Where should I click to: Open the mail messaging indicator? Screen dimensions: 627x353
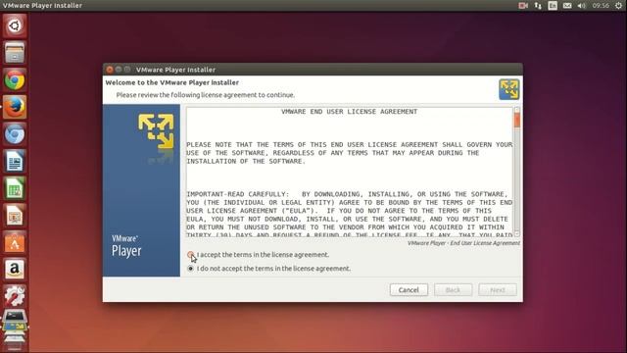pyautogui.click(x=567, y=6)
